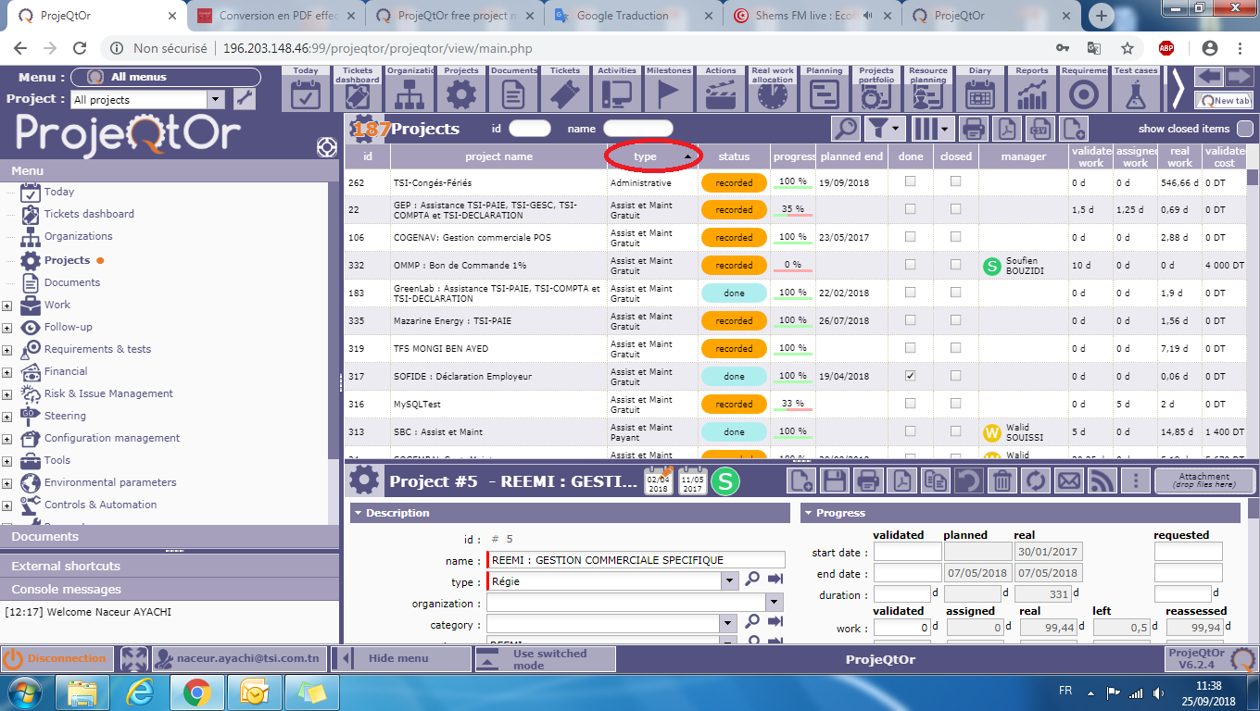This screenshot has width=1260, height=711.
Task: Delete the project using the trash icon
Action: (1002, 480)
